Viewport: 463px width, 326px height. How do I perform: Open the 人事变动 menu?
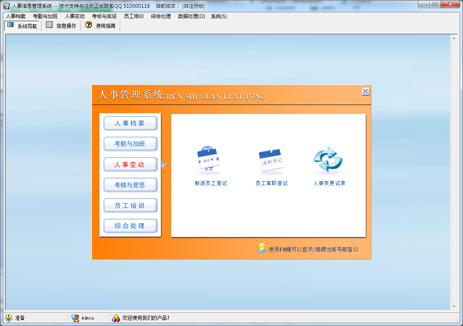(x=75, y=16)
